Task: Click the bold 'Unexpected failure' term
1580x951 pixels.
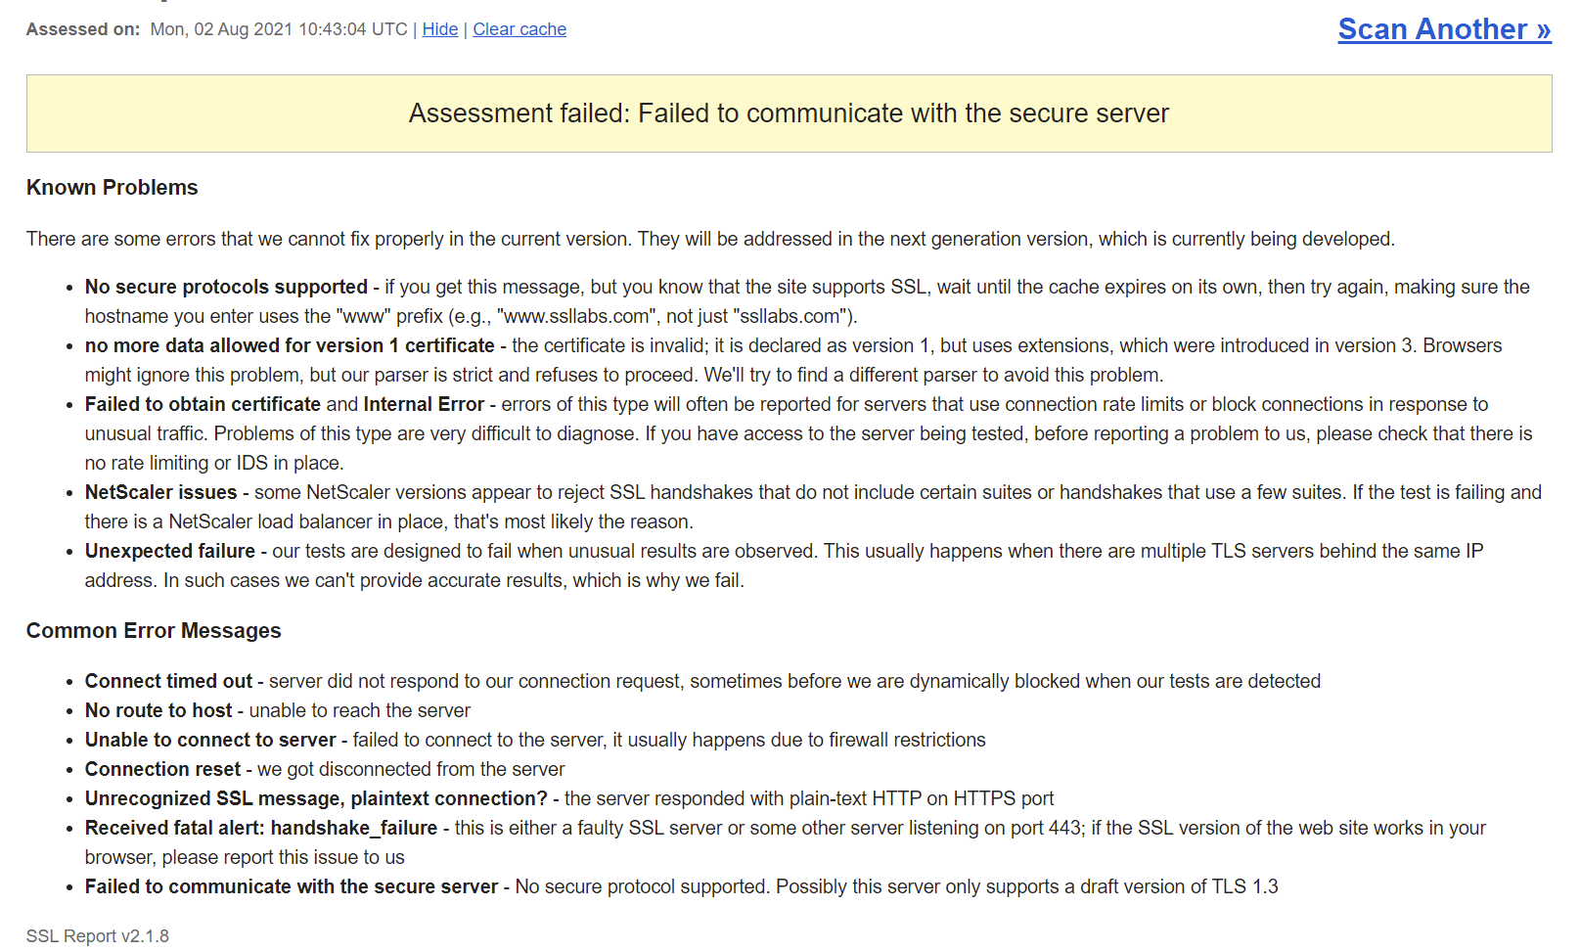Action: [170, 551]
